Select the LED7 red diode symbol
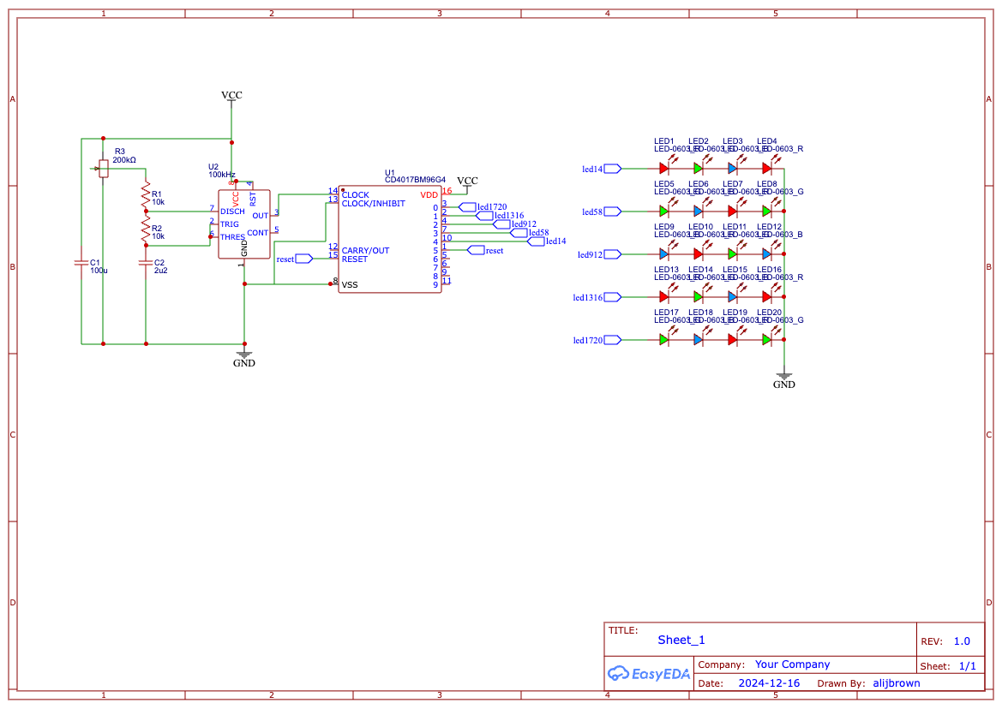 (x=733, y=212)
